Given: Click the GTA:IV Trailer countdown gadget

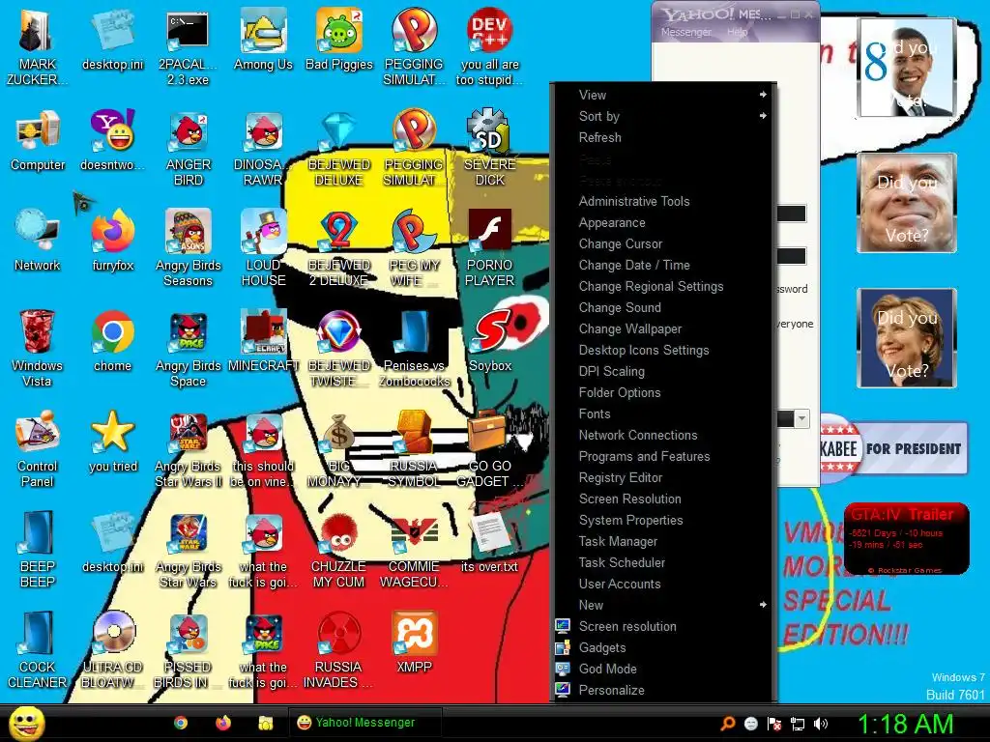Looking at the screenshot, I should 906,539.
